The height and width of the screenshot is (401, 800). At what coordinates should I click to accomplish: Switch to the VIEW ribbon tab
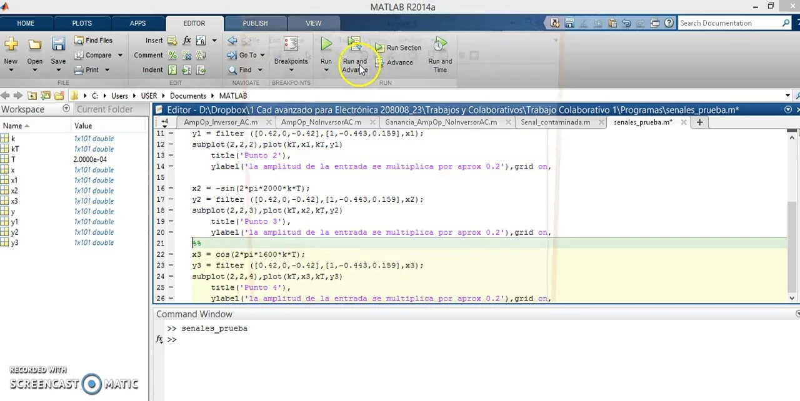313,23
